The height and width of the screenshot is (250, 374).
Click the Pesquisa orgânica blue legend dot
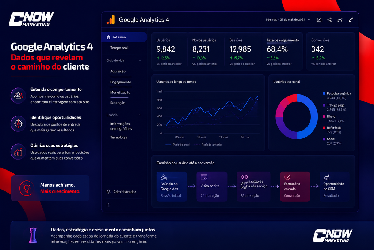[x=324, y=94]
